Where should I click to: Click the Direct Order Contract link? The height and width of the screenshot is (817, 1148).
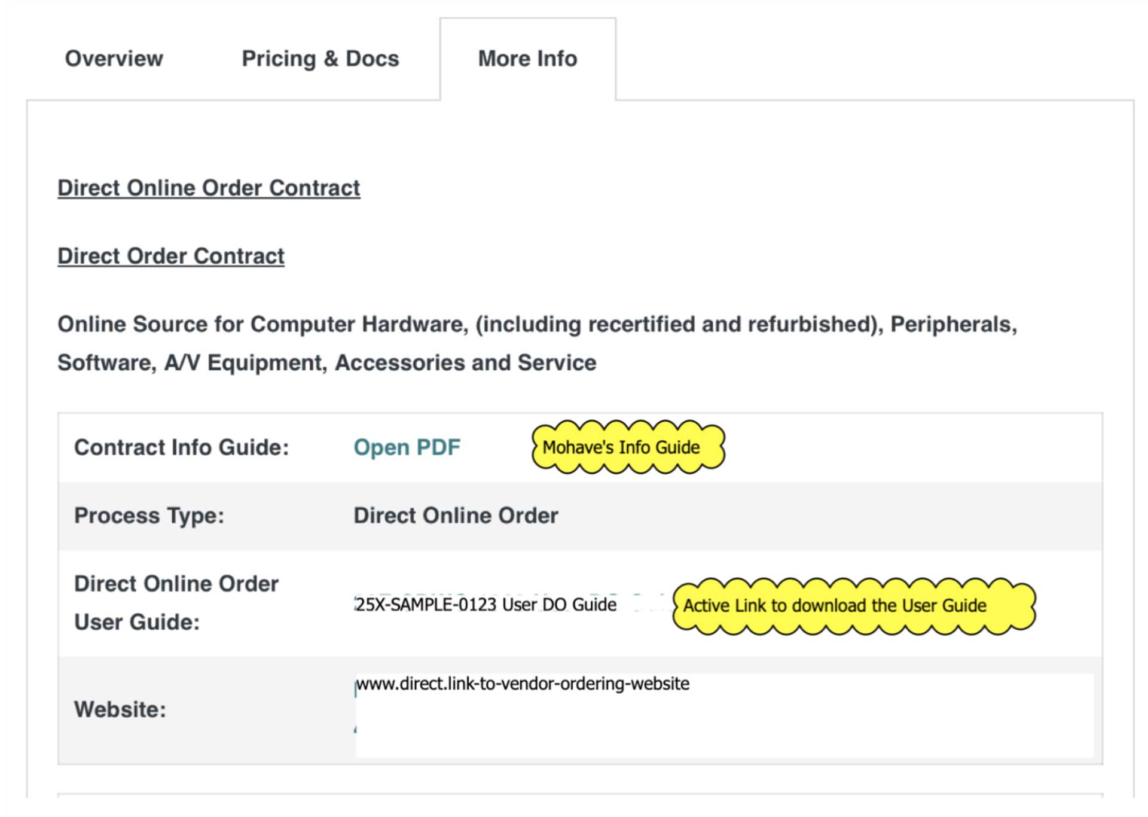[x=170, y=256]
